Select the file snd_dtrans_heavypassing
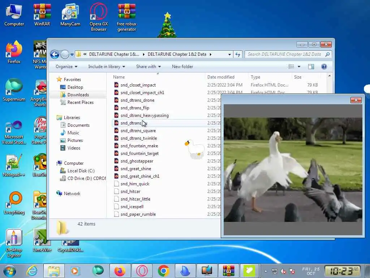Viewport: 370px width, 278px height. tap(145, 115)
